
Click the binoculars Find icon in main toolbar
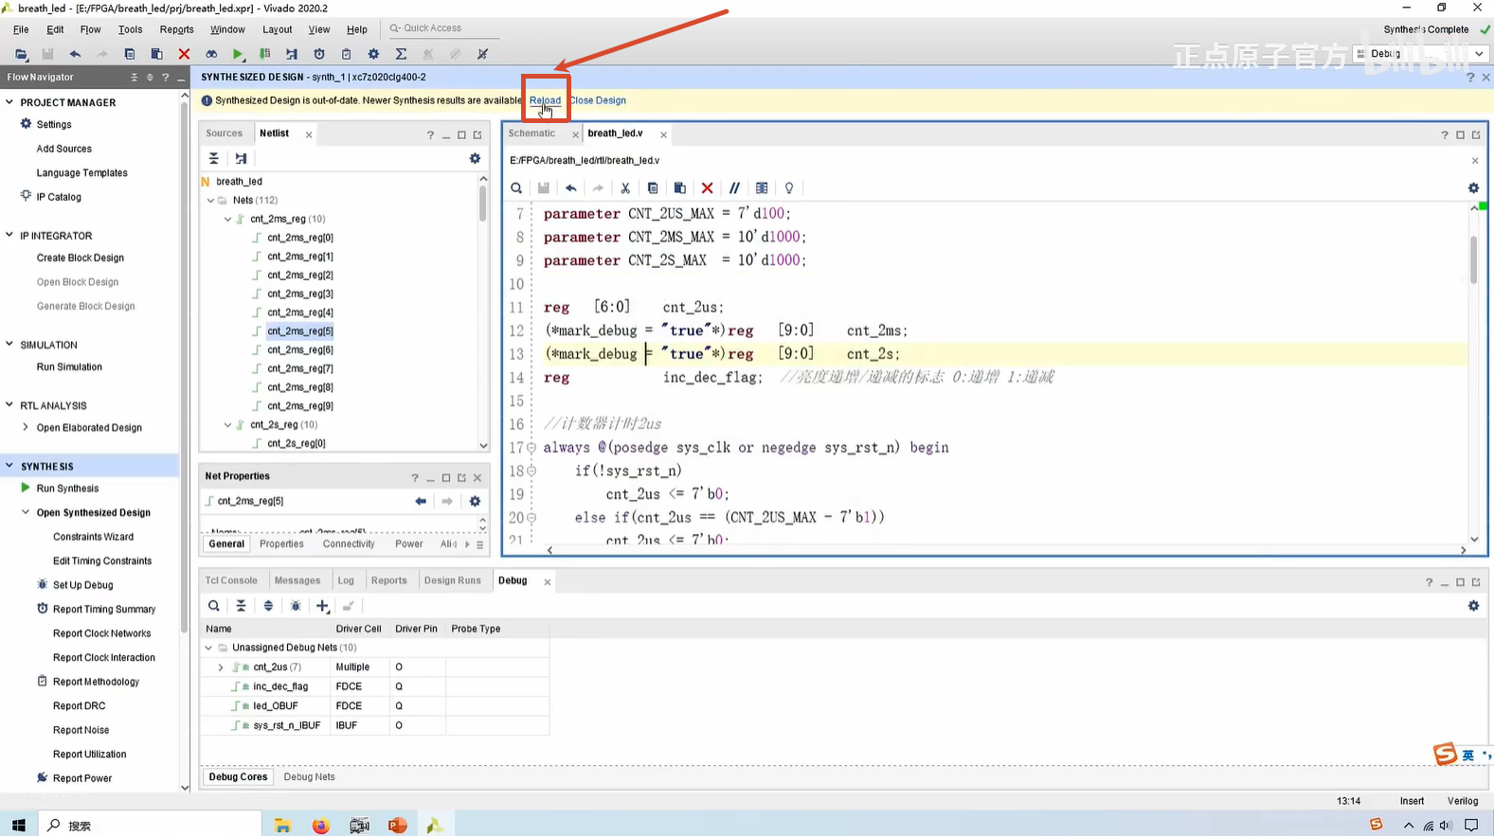(211, 54)
